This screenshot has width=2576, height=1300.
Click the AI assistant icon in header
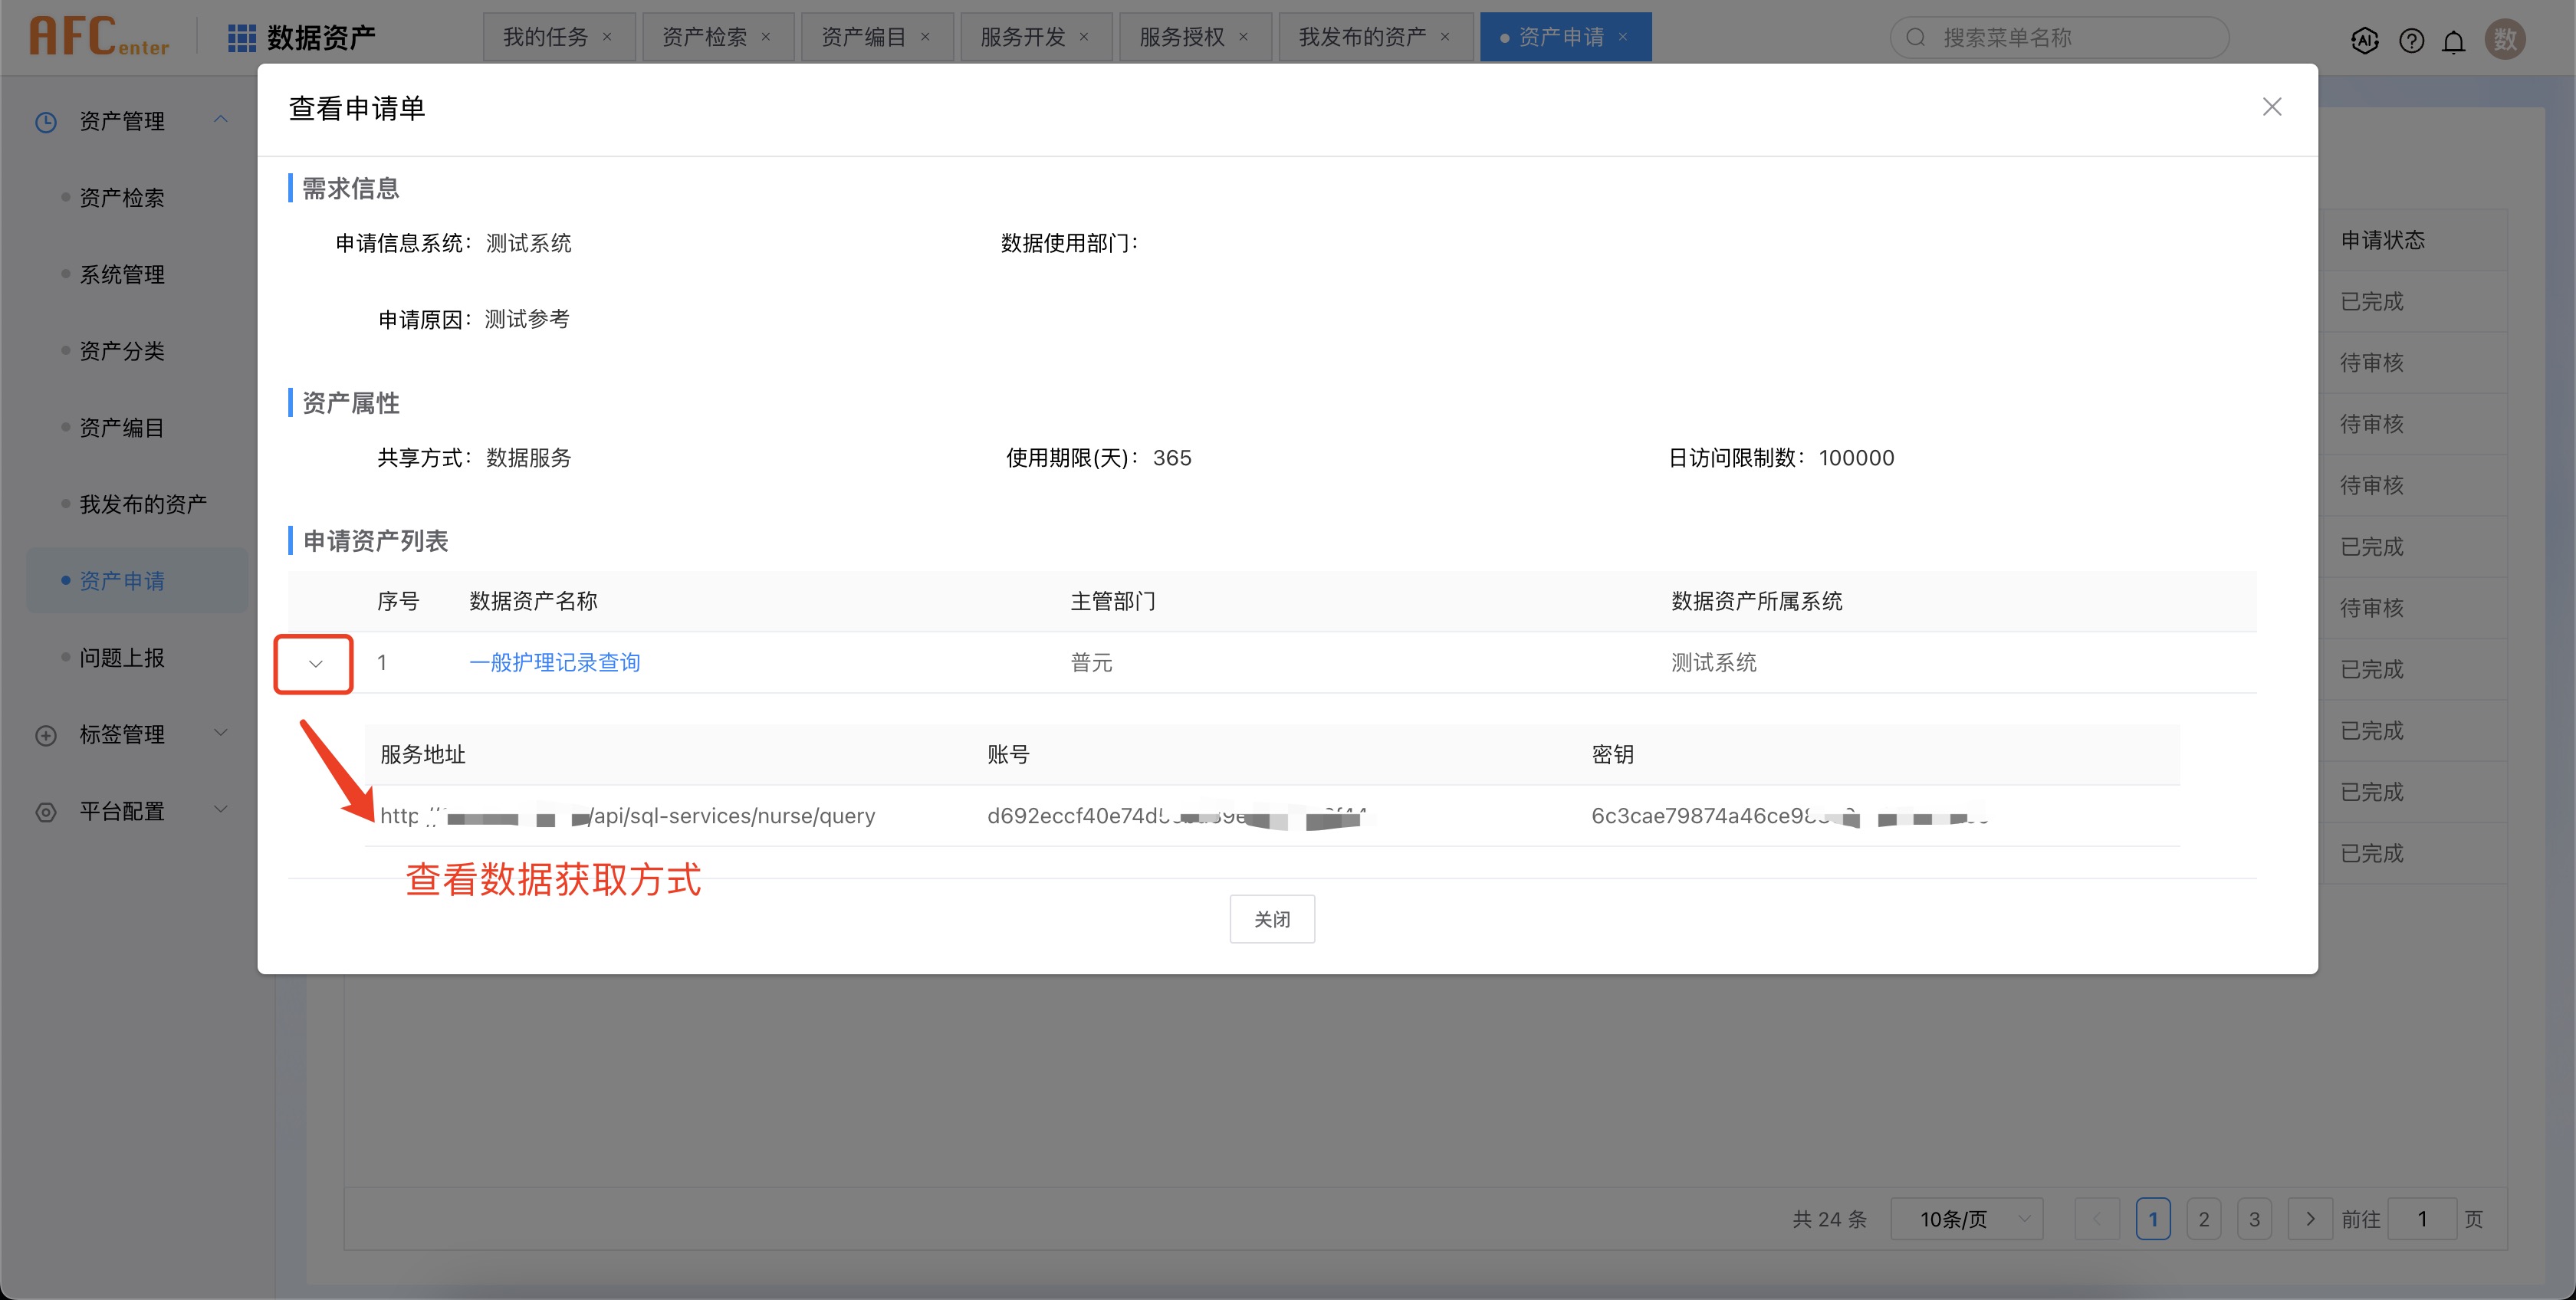pos(2364,40)
